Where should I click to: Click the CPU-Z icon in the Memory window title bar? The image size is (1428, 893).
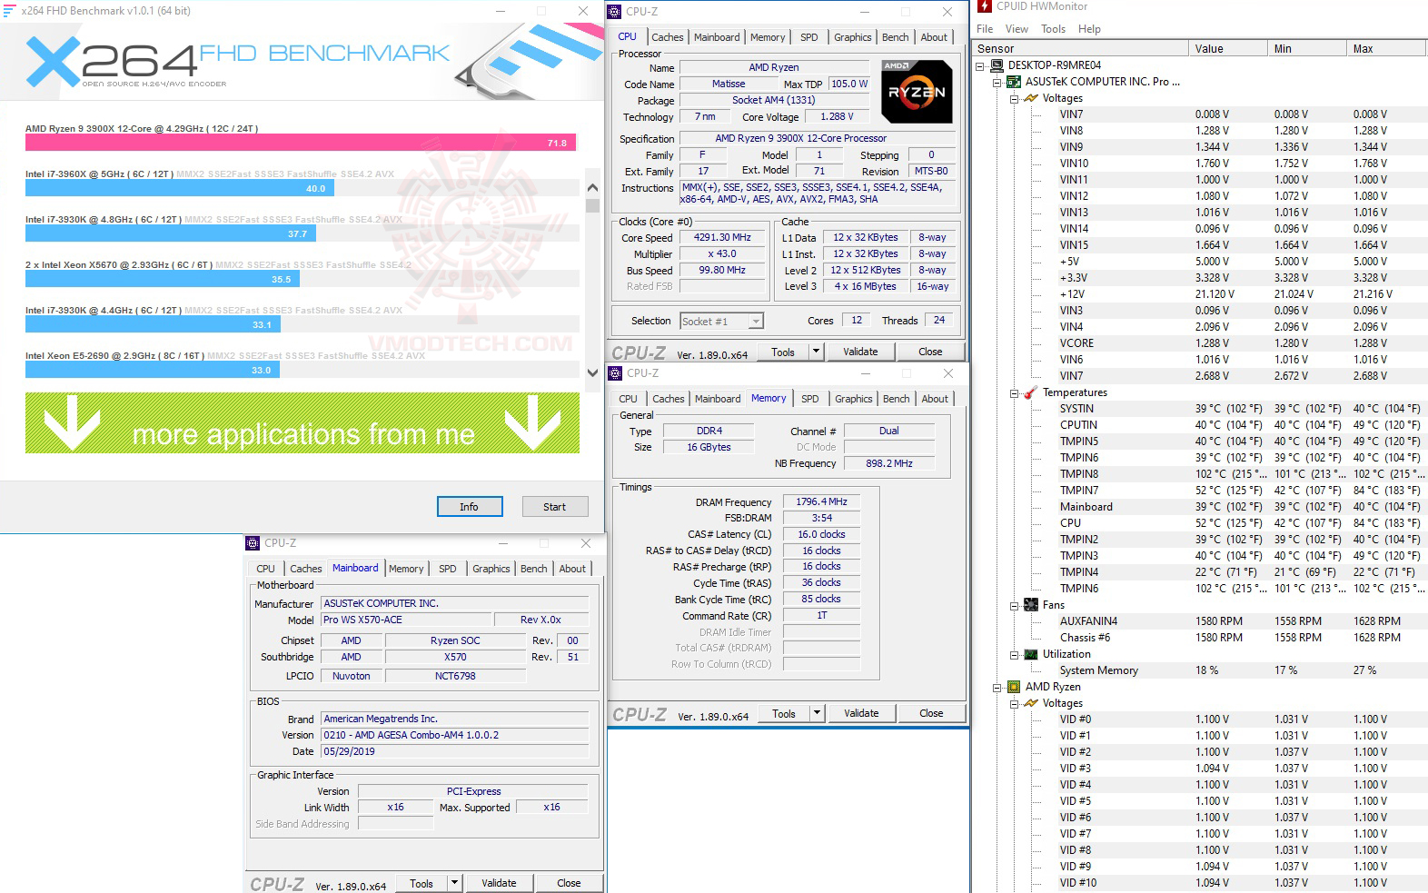click(615, 373)
